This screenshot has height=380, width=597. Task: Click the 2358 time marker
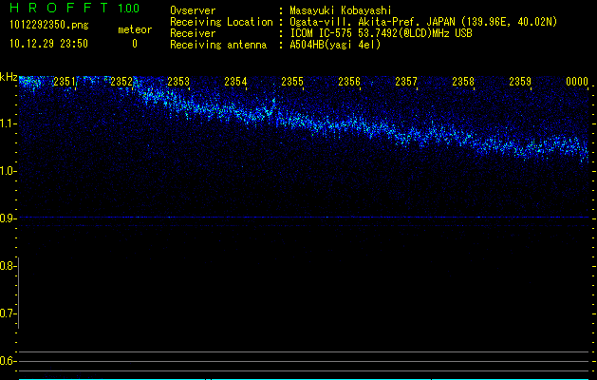tap(463, 82)
